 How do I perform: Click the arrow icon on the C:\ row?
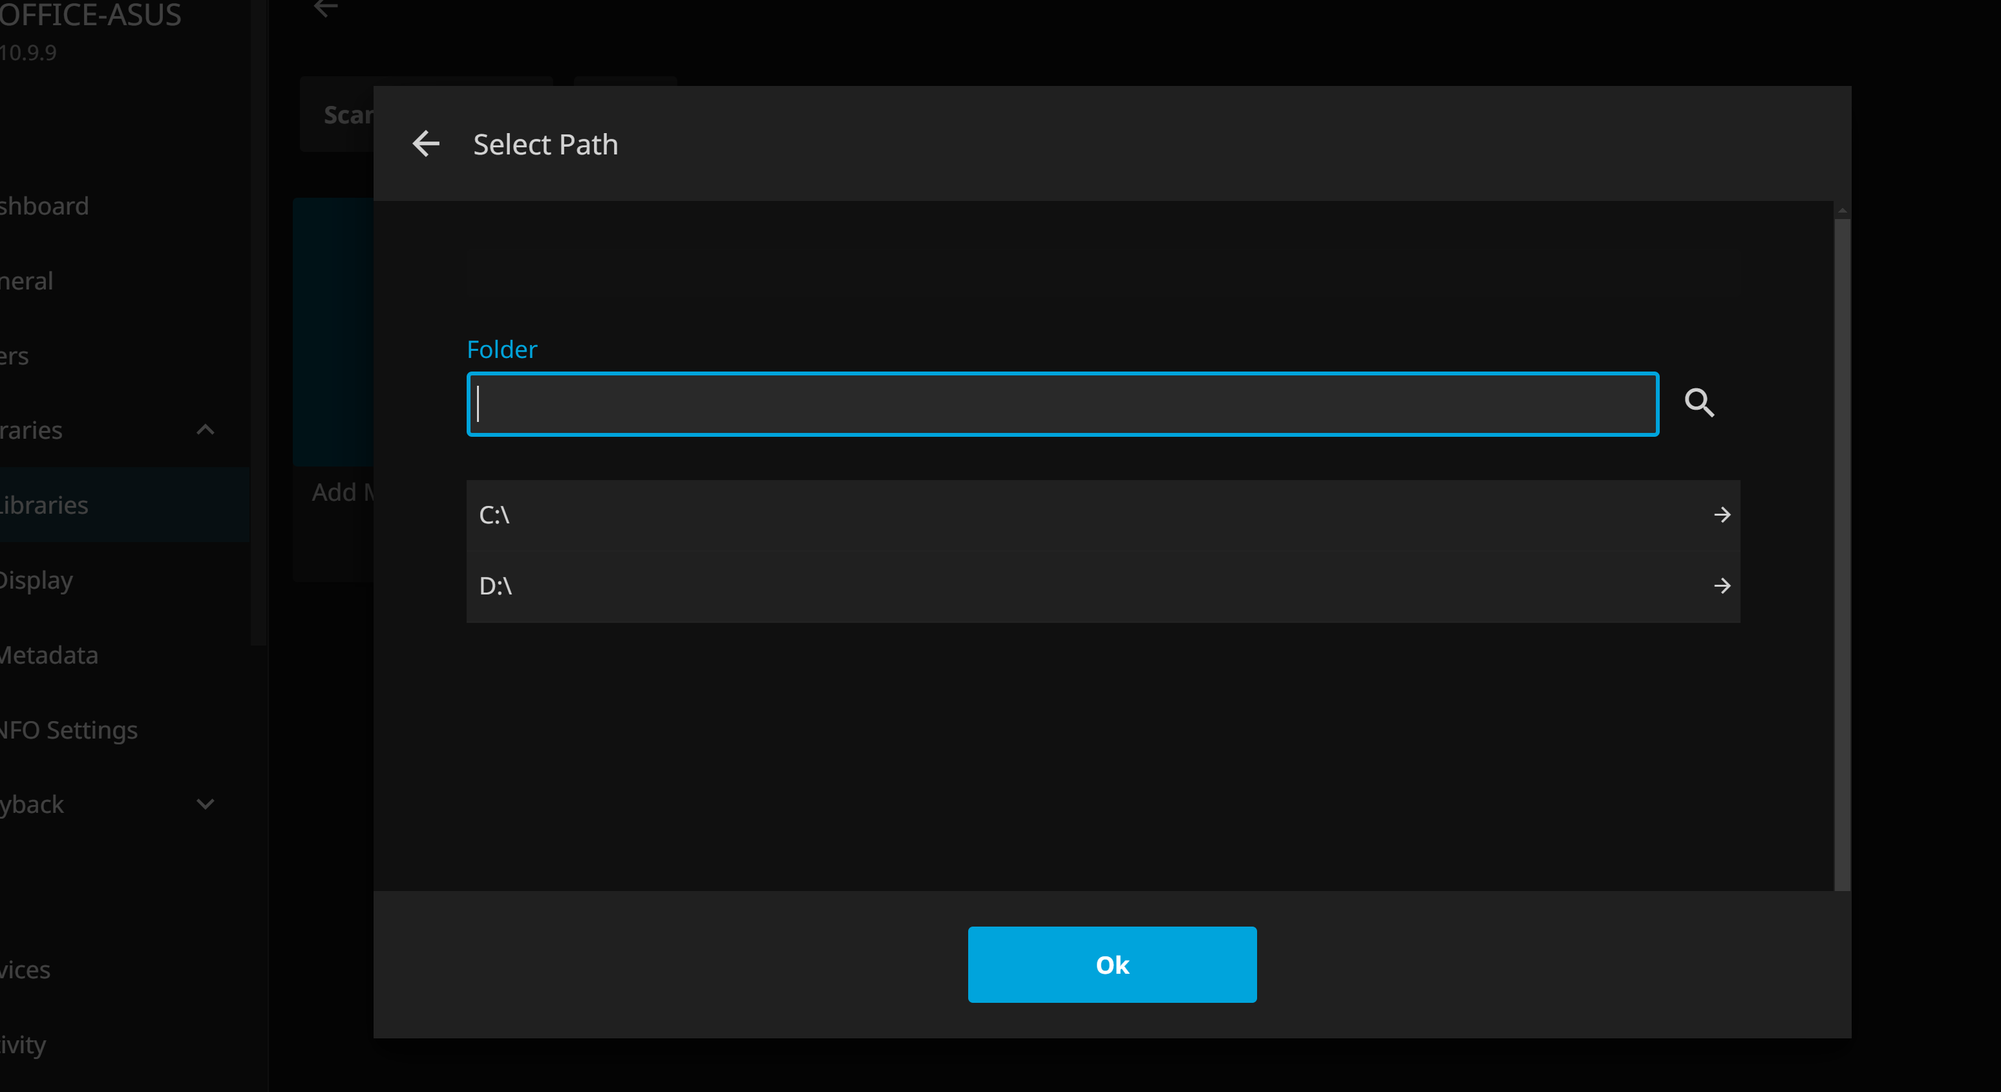[1721, 515]
